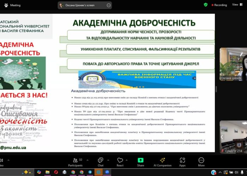Select Оксана Цюняк video thumbnail
The height and width of the screenshot is (176, 247).
tap(233, 64)
